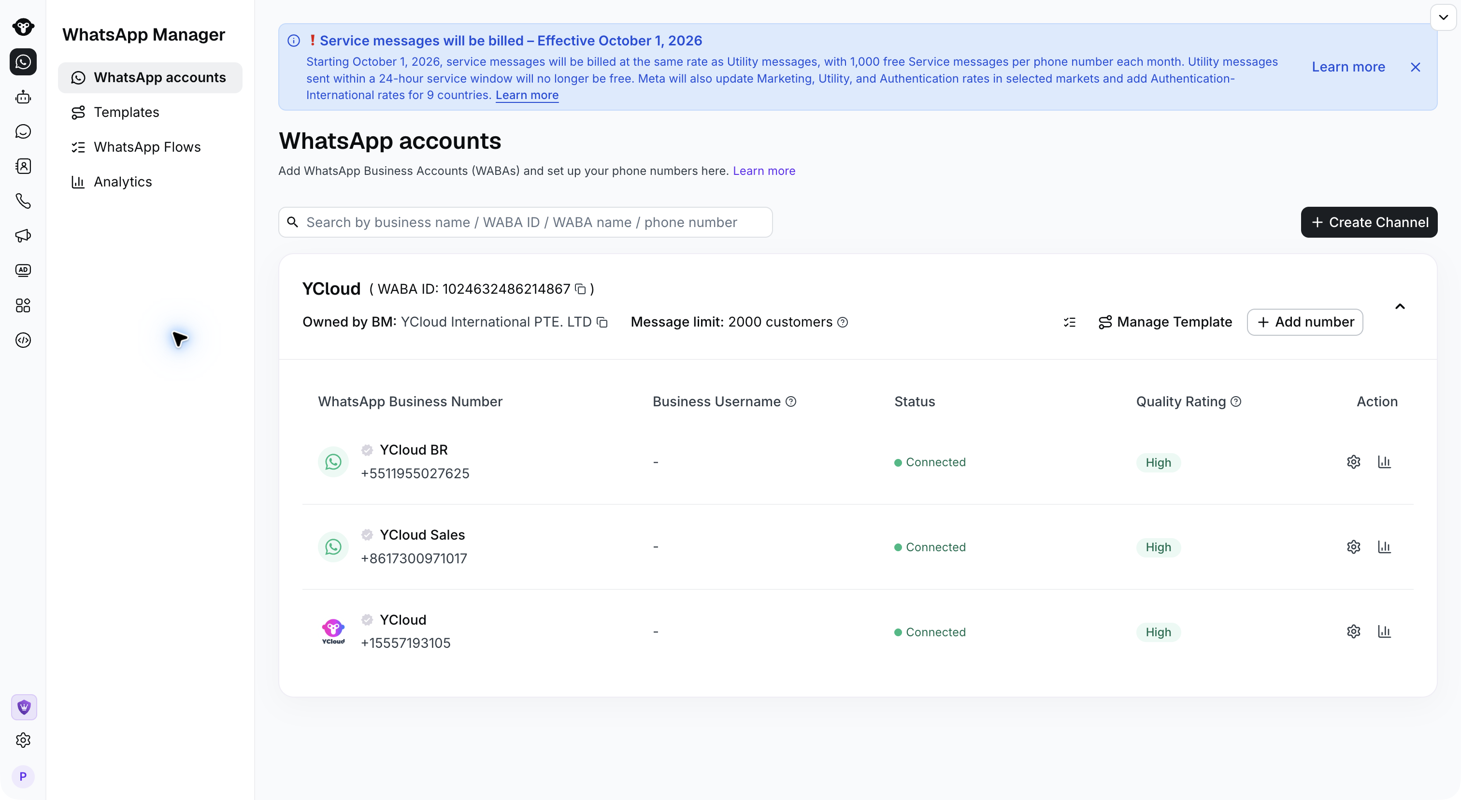The image size is (1461, 800).
Task: Click Learn more at banner right side
Action: (x=1348, y=67)
